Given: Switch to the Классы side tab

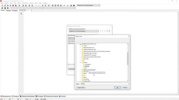Looking at the screenshot, I should pyautogui.click(x=9, y=11).
